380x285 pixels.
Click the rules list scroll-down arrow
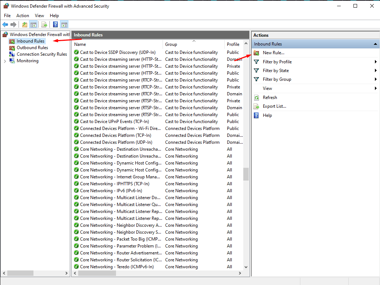tap(246, 267)
